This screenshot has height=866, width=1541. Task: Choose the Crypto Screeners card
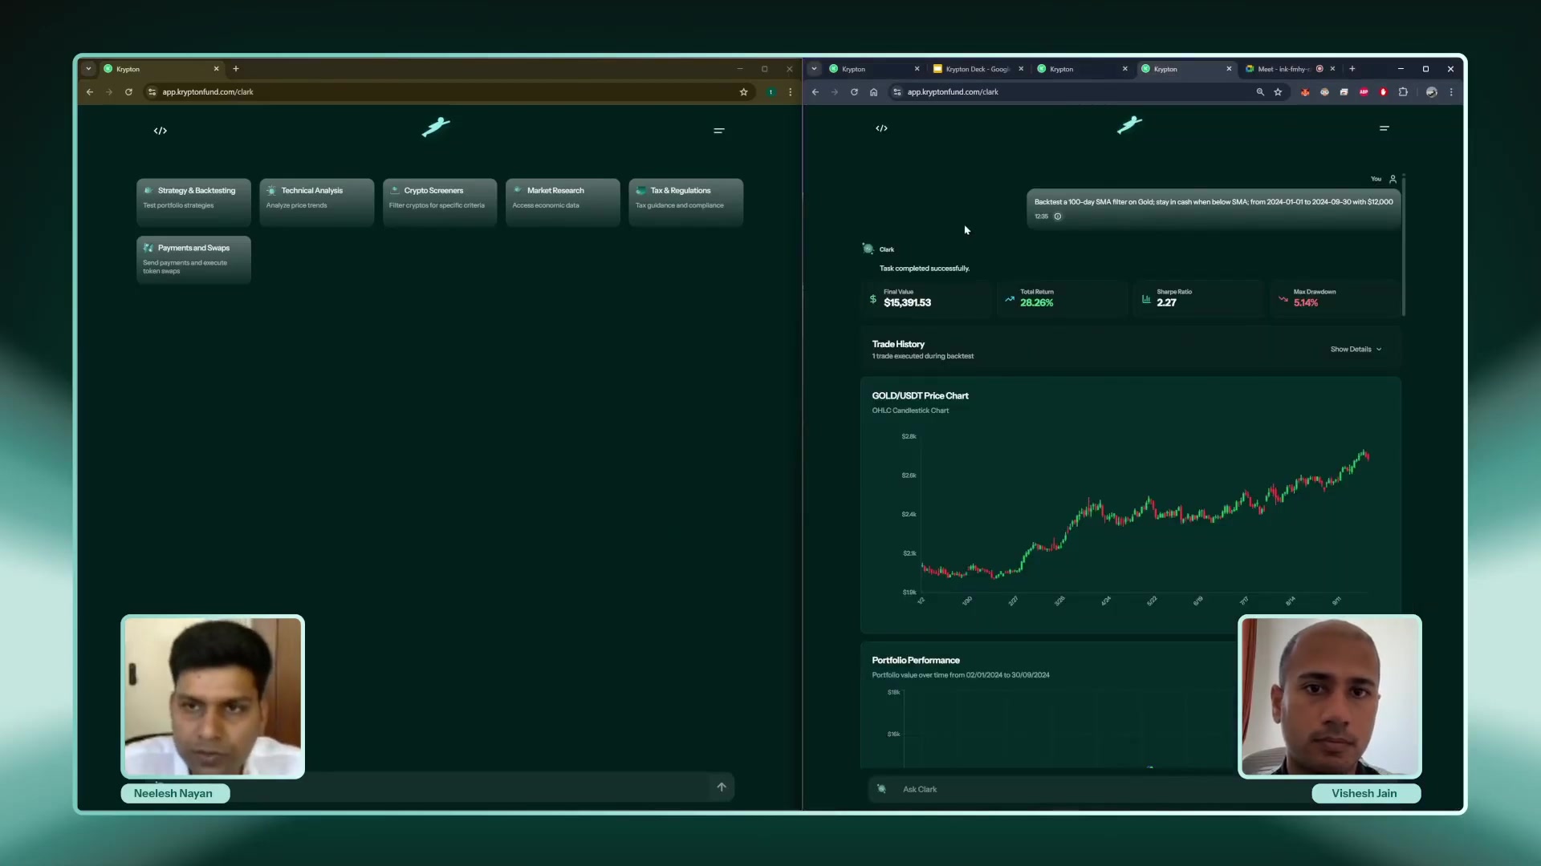440,201
